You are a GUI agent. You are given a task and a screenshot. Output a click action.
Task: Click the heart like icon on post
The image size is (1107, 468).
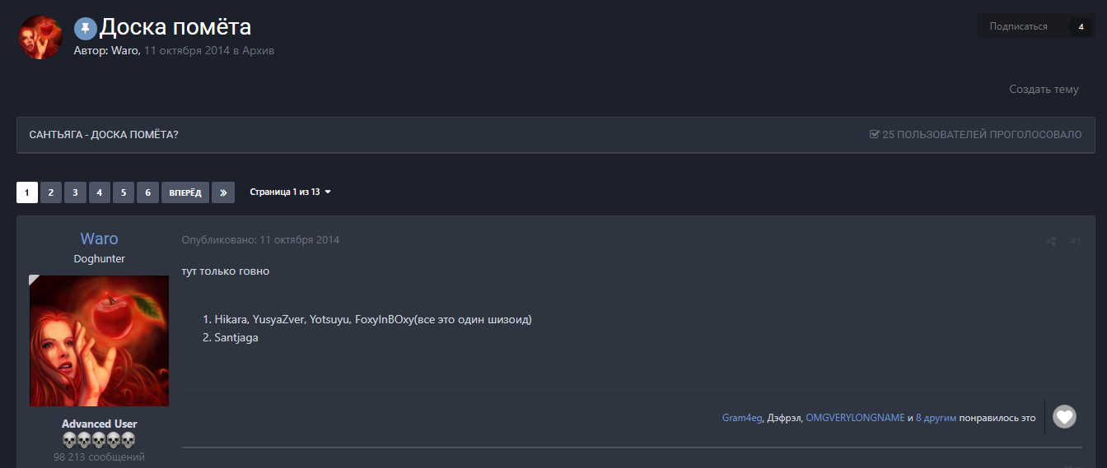point(1064,417)
